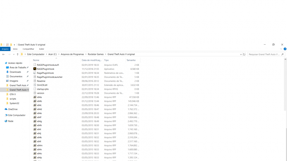Click the RAGEPluginHook application icon

tap(35, 69)
